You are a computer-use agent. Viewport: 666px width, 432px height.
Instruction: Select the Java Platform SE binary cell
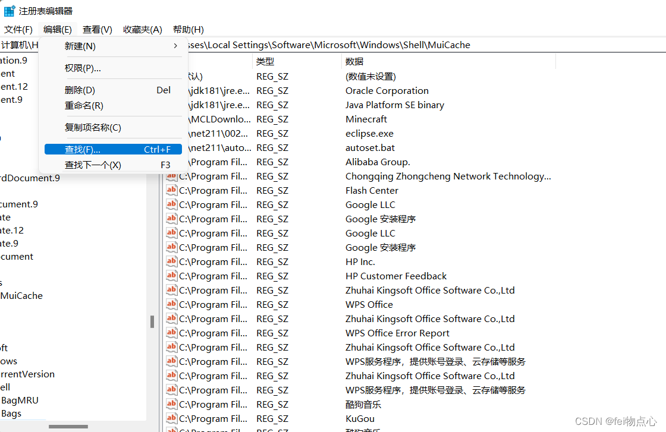[x=395, y=105]
